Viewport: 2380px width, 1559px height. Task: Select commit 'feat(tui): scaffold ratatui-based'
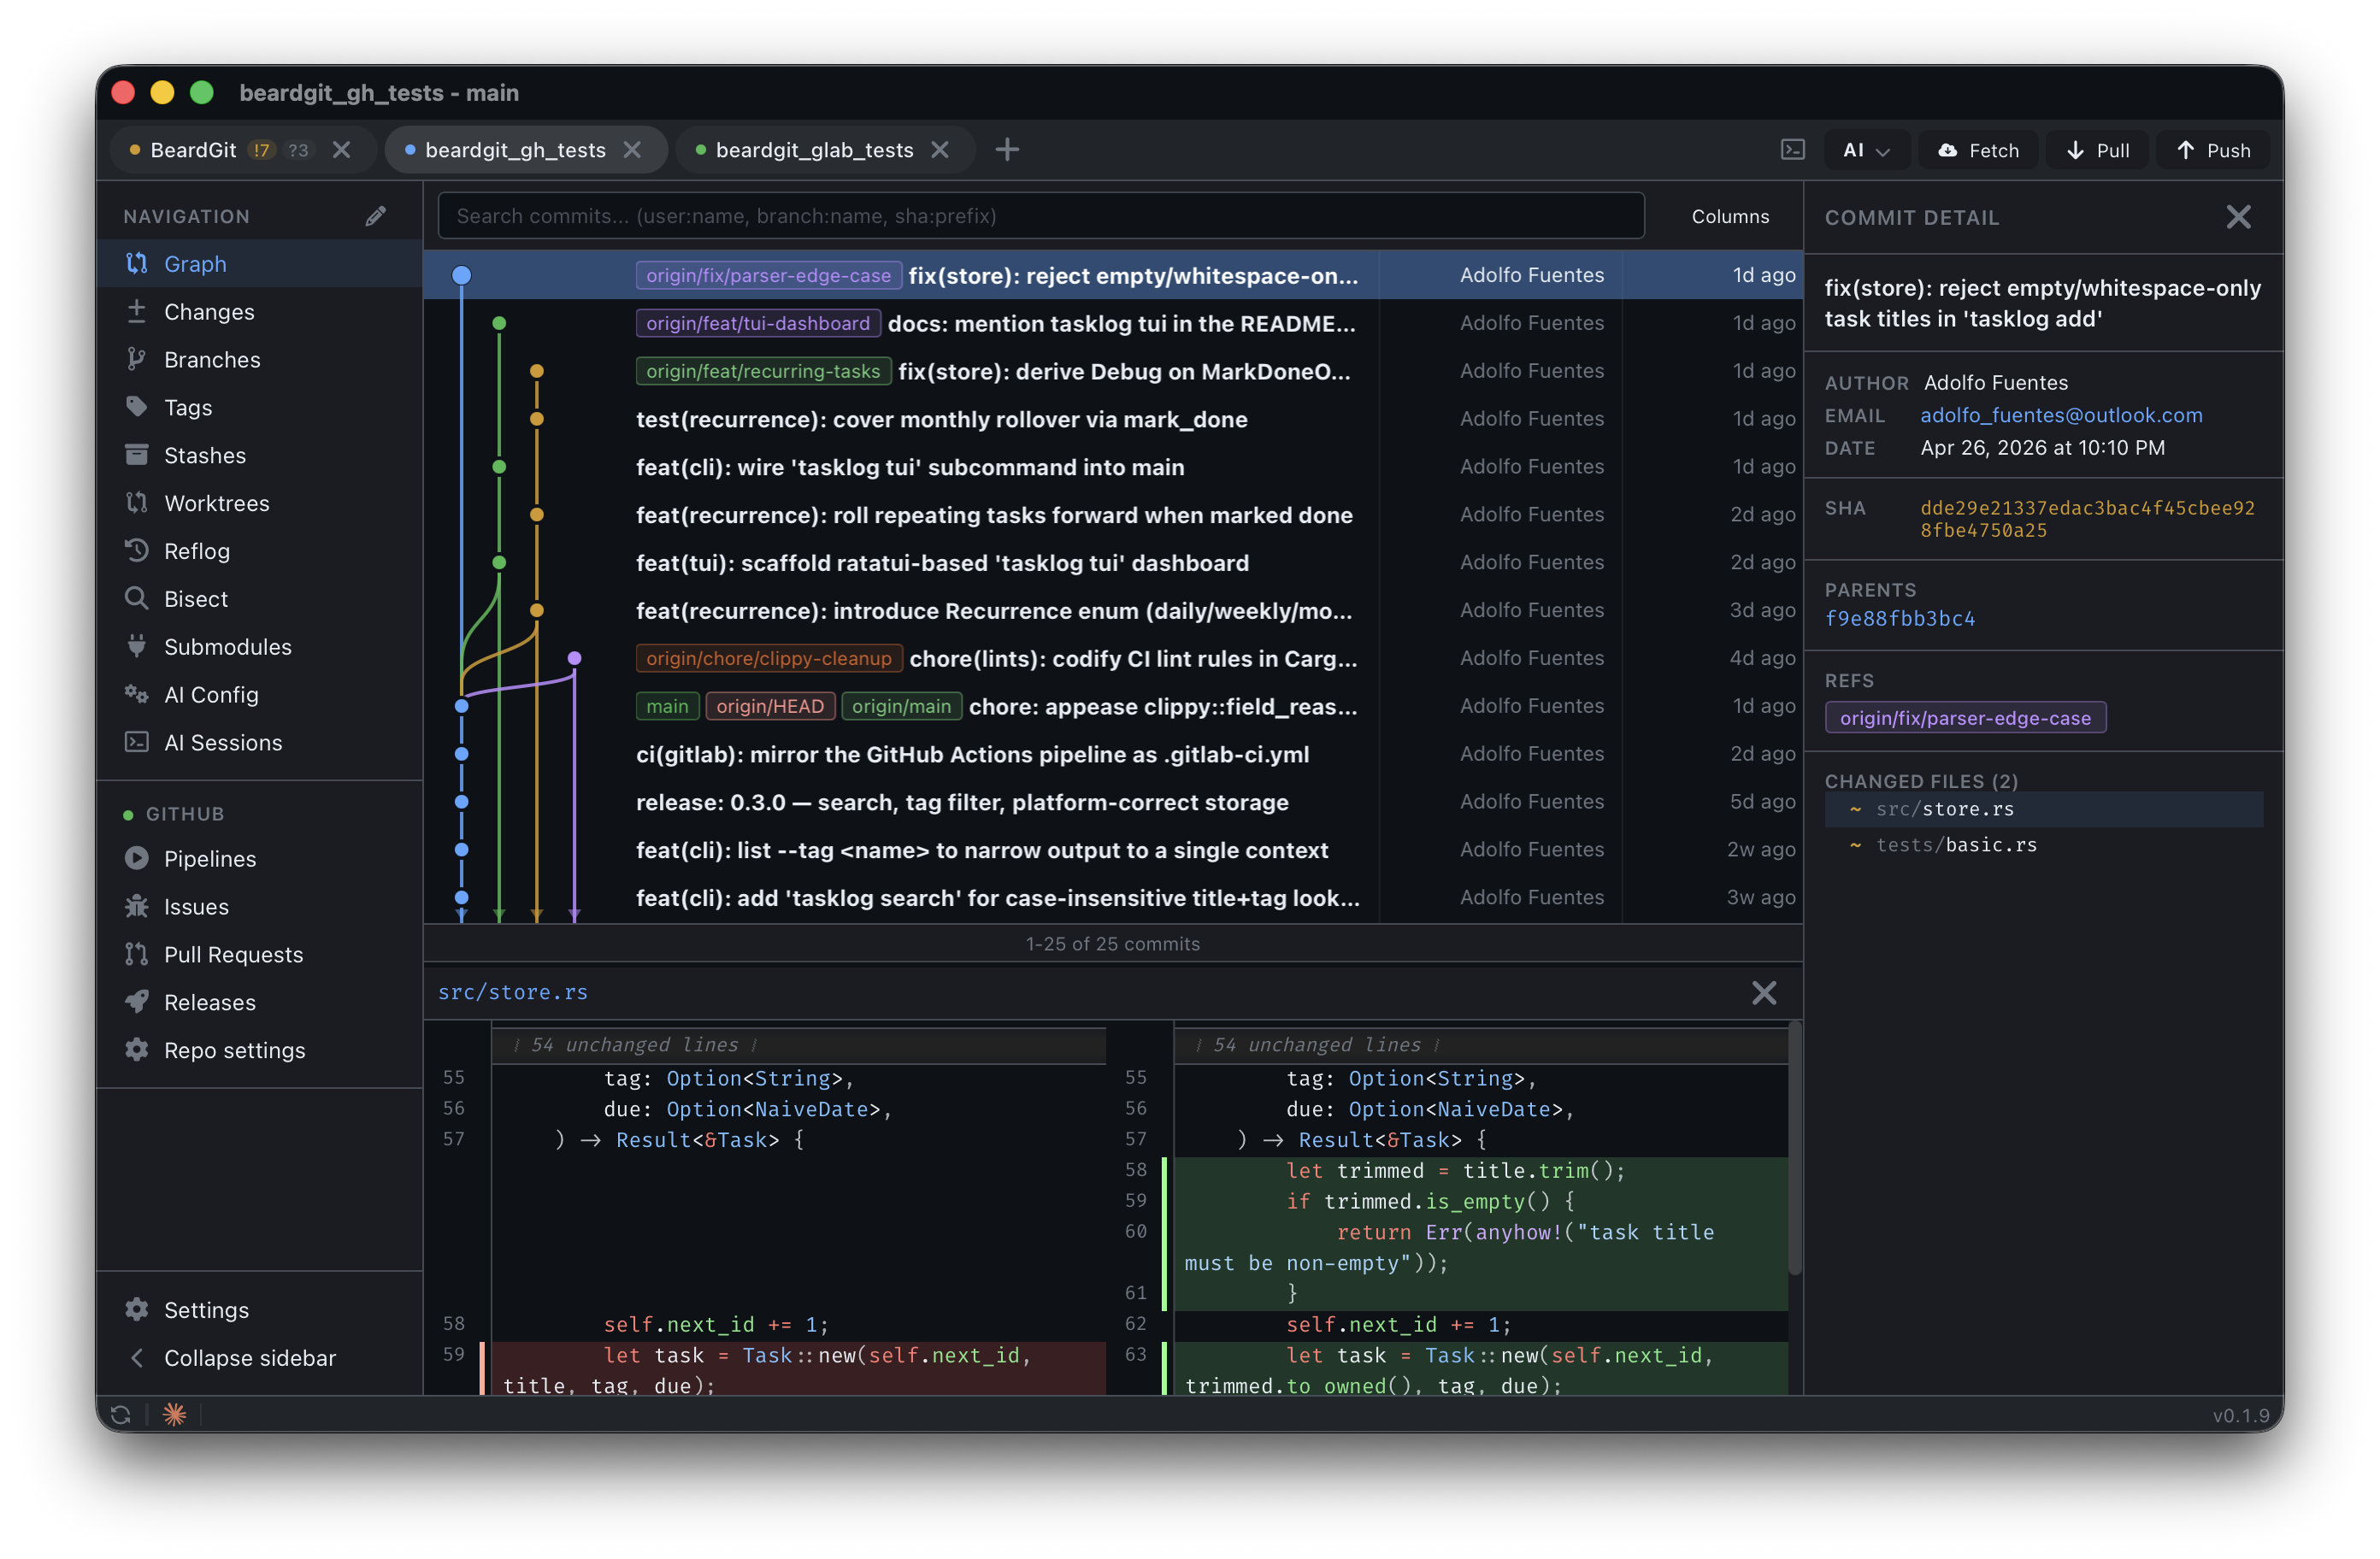pyautogui.click(x=1112, y=563)
